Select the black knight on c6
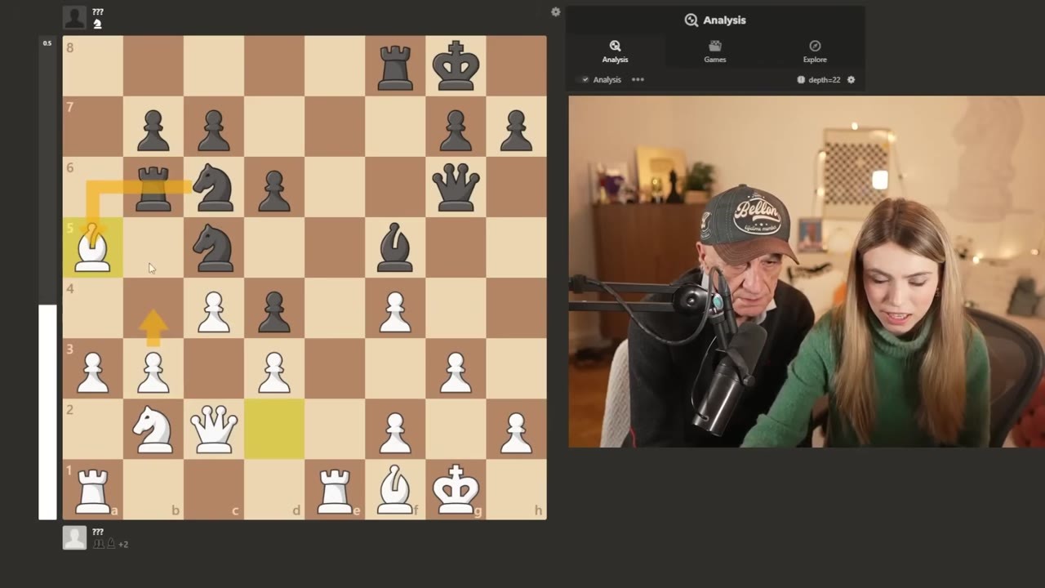Image resolution: width=1045 pixels, height=588 pixels. [x=214, y=187]
